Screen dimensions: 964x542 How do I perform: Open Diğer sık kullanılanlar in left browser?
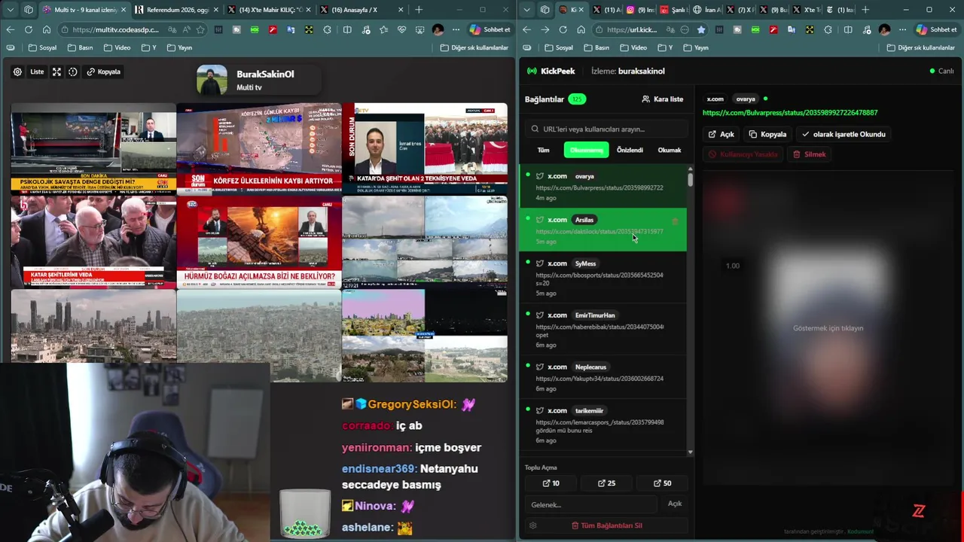[475, 47]
